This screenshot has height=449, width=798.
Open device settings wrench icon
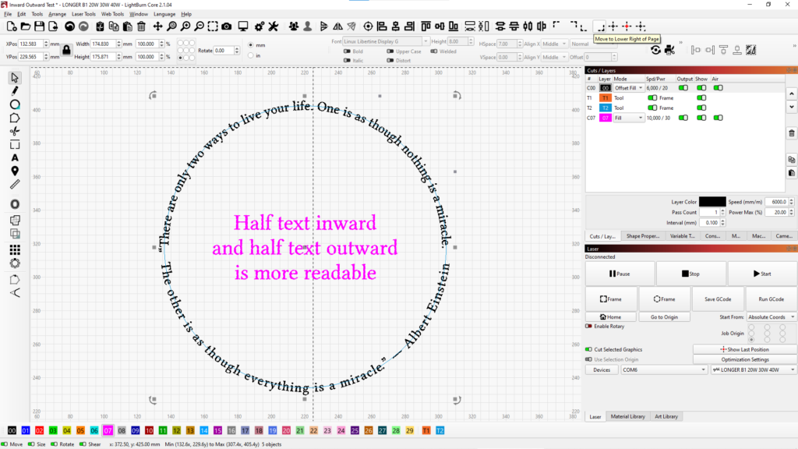click(274, 27)
